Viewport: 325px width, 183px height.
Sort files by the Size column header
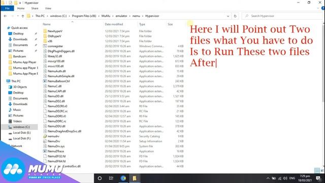(x=170, y=24)
